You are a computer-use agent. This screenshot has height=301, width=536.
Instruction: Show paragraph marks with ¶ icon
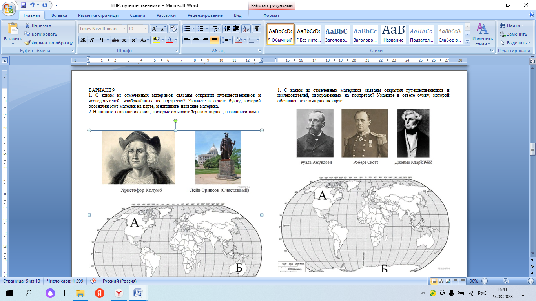tap(256, 29)
